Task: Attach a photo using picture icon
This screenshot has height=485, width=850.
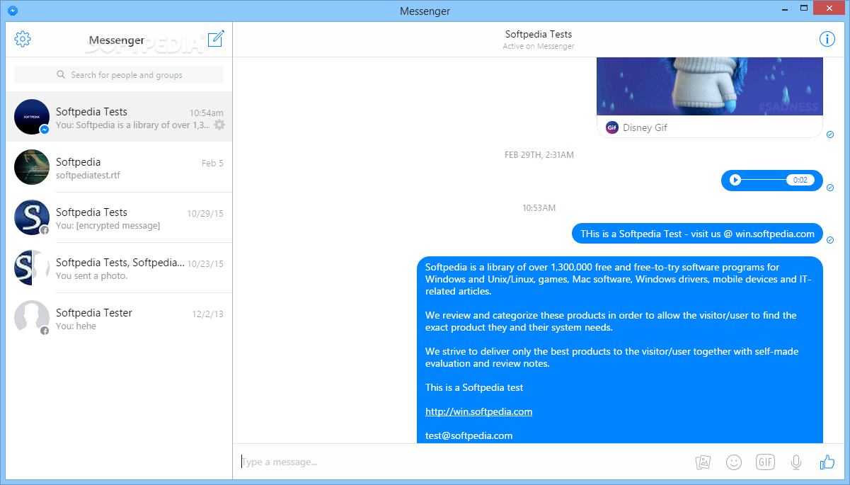Action: click(x=703, y=462)
